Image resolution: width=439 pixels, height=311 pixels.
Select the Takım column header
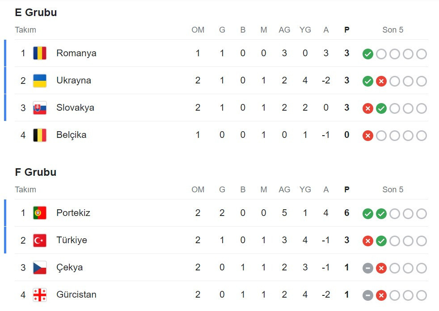click(25, 30)
